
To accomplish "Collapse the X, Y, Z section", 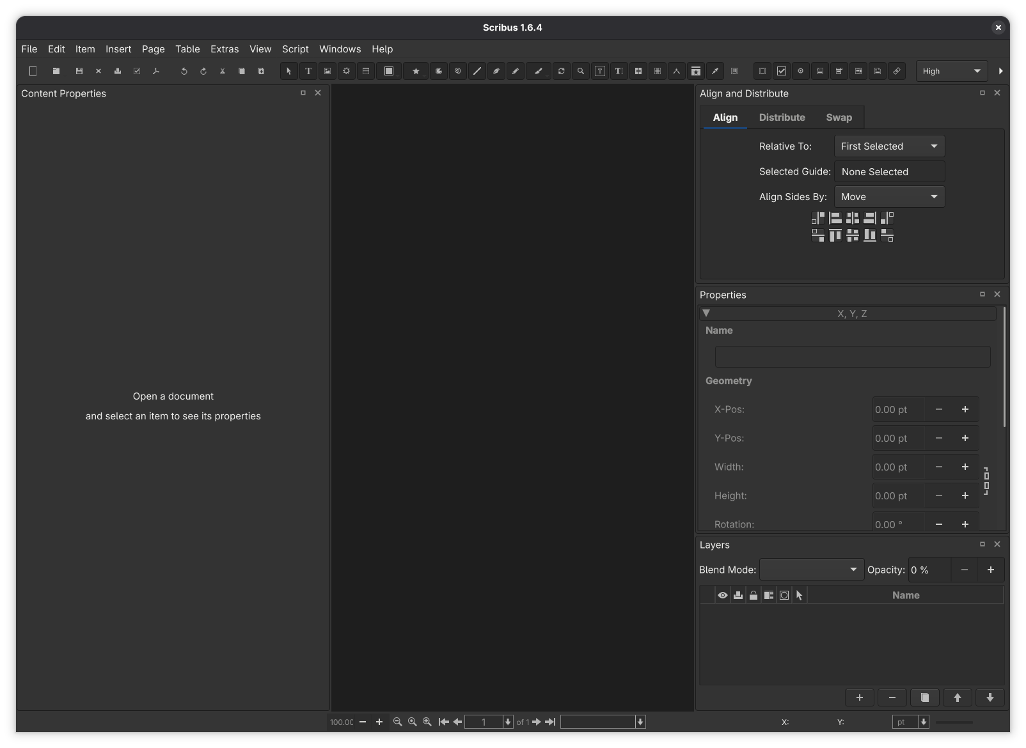I will [706, 313].
